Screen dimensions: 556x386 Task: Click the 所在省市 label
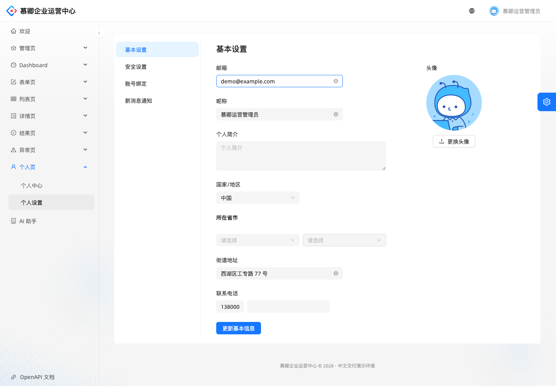point(227,218)
